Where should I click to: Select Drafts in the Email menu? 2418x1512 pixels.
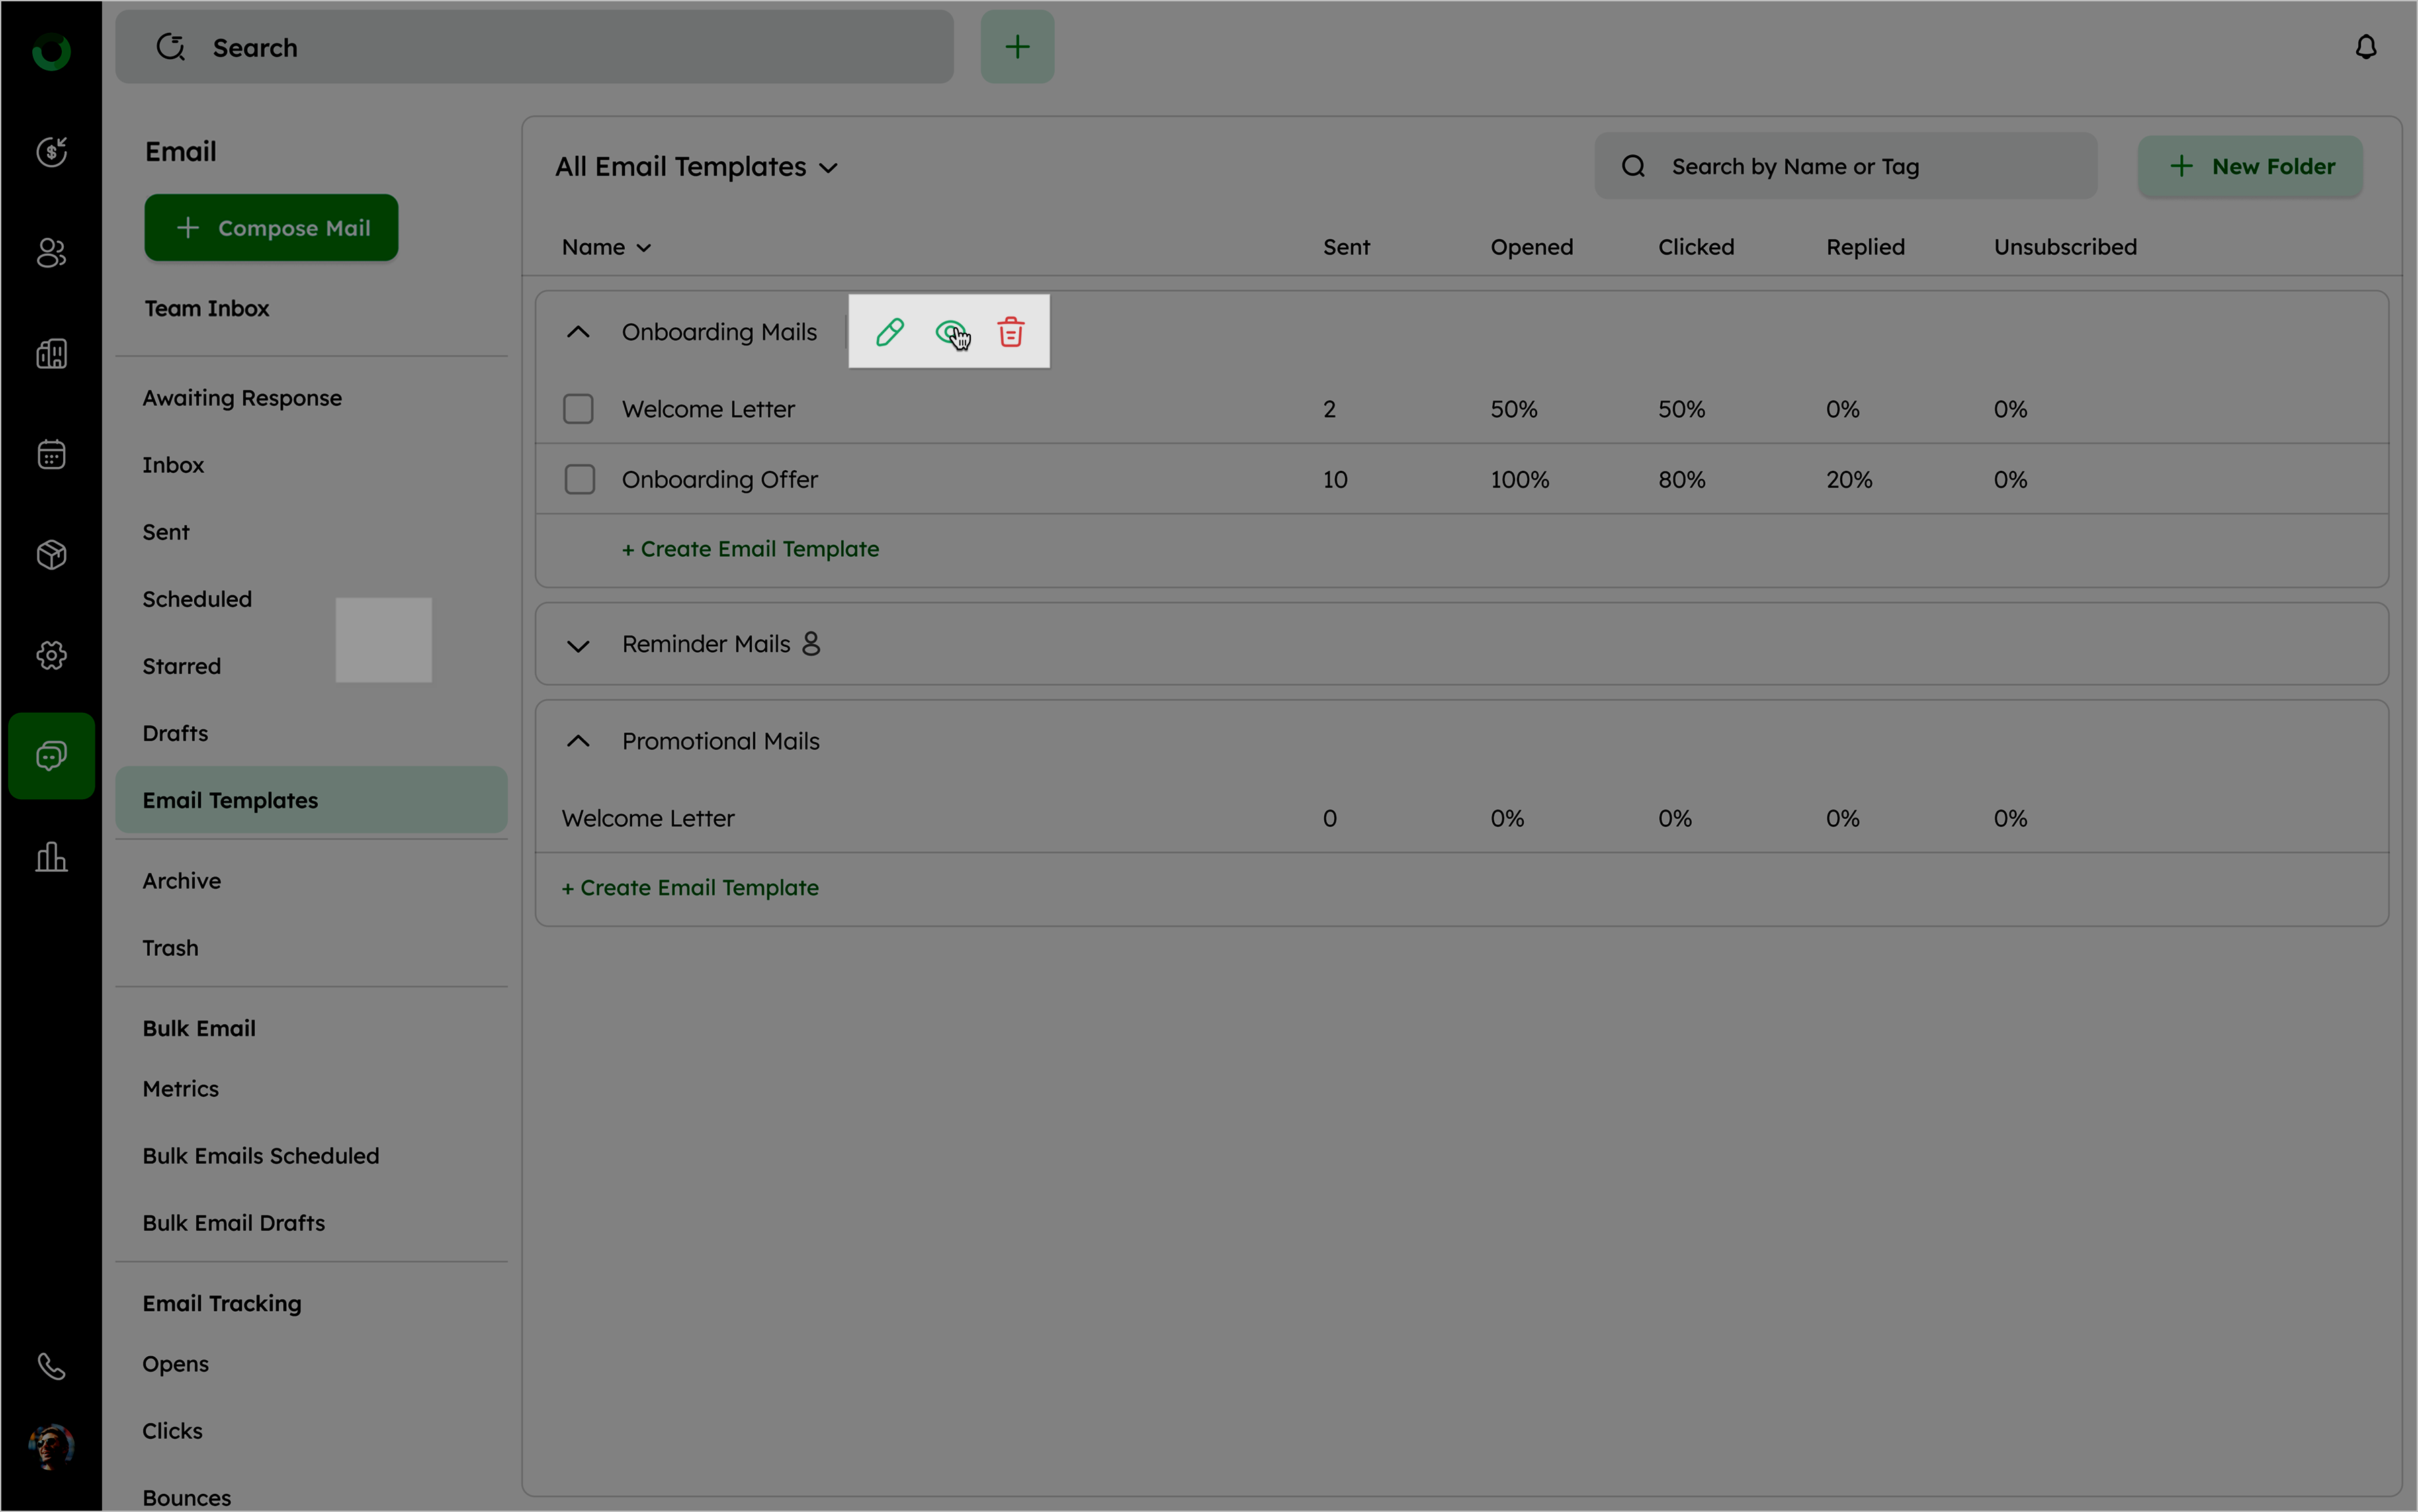coord(175,733)
